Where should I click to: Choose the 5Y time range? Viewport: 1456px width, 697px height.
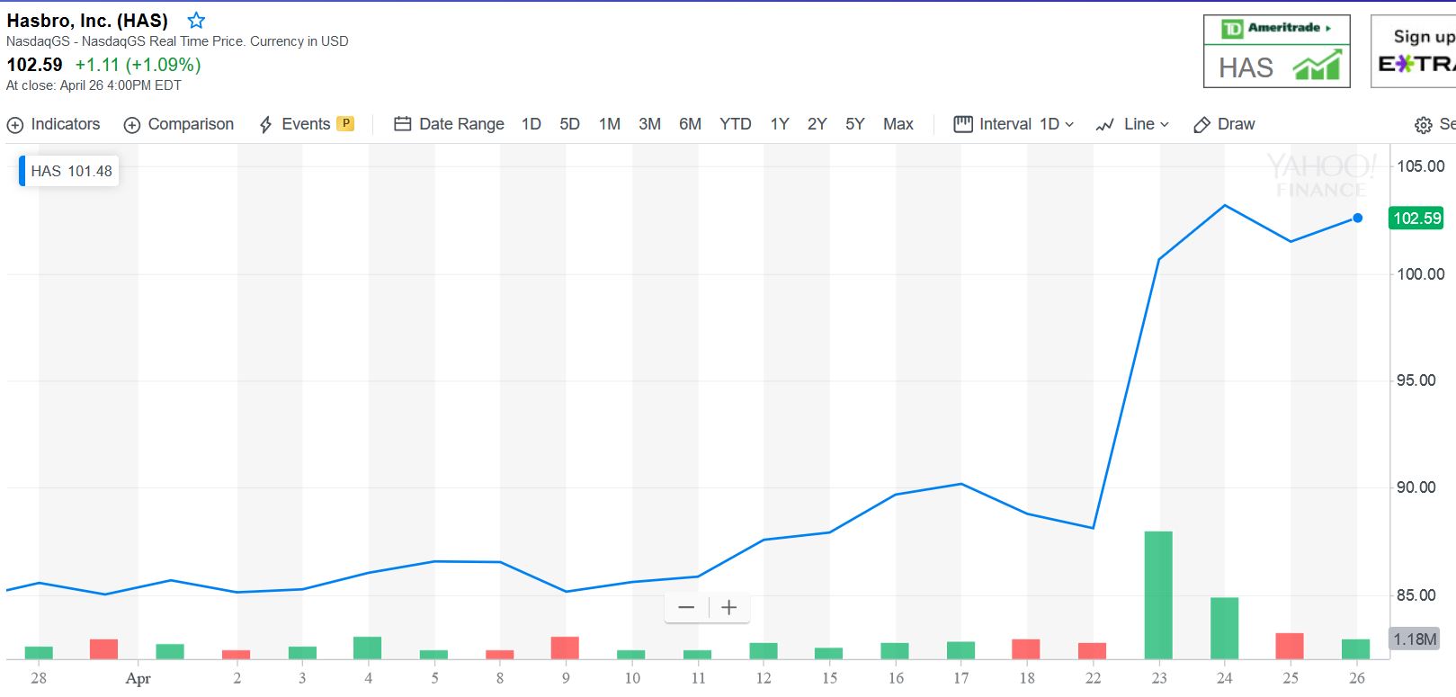[x=854, y=124]
